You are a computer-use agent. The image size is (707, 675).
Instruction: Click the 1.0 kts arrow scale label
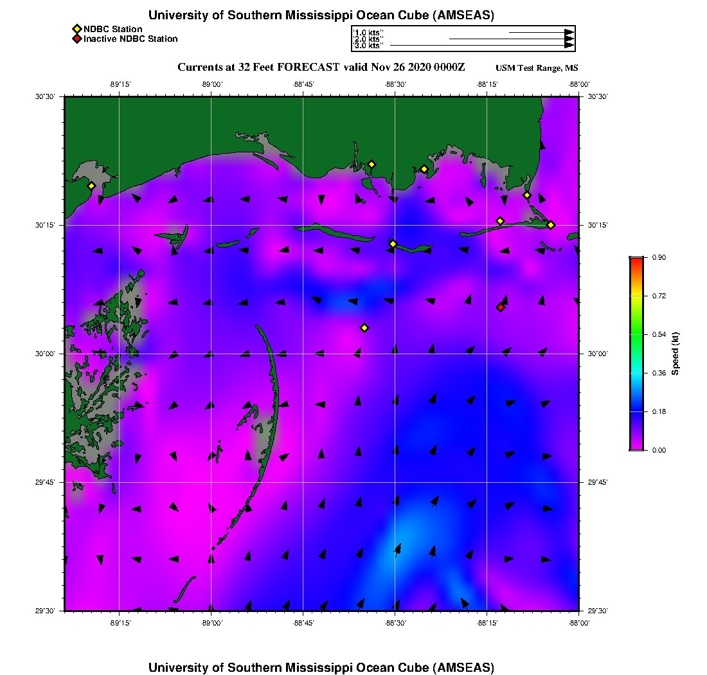point(368,32)
